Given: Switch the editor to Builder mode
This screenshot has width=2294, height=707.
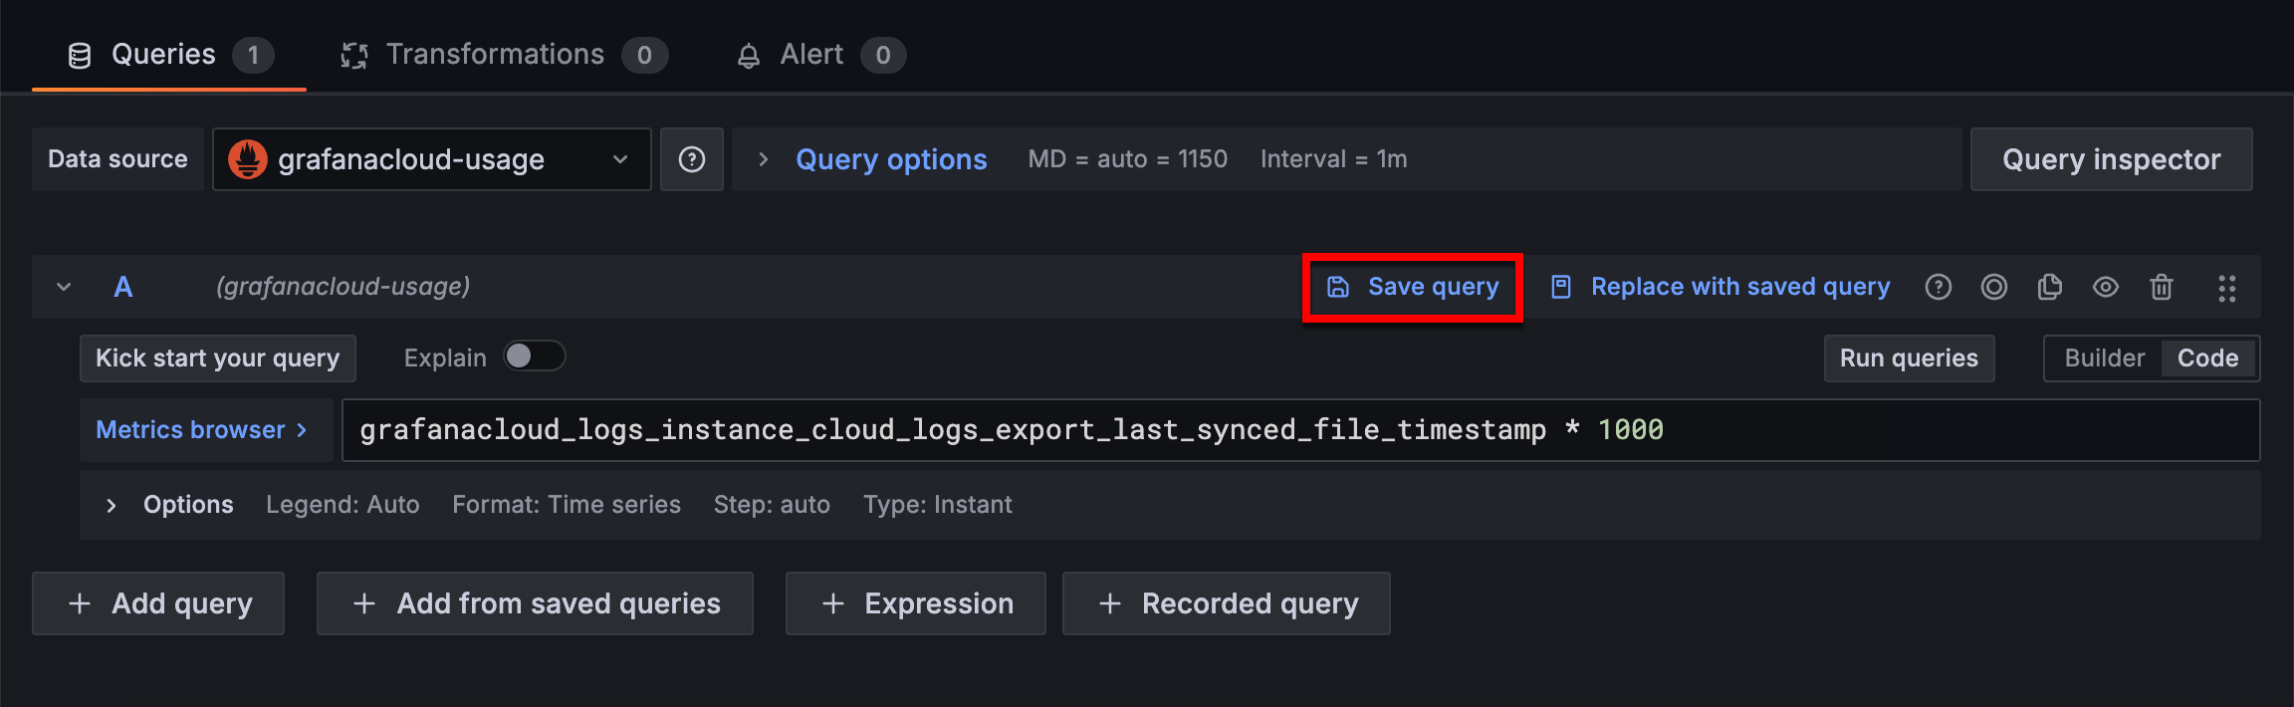Looking at the screenshot, I should click(x=2104, y=358).
